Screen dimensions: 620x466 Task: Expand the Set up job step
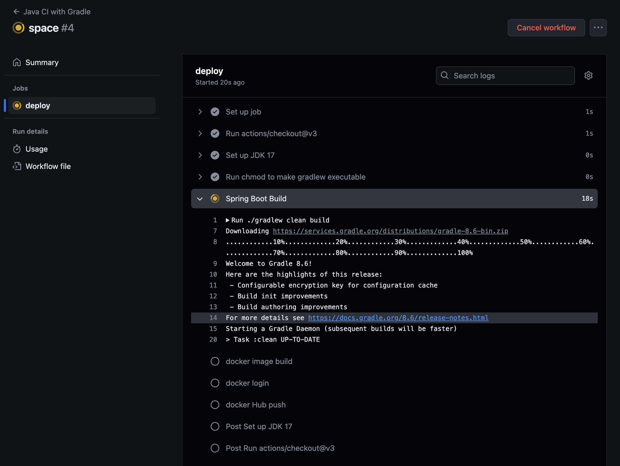[x=200, y=112]
